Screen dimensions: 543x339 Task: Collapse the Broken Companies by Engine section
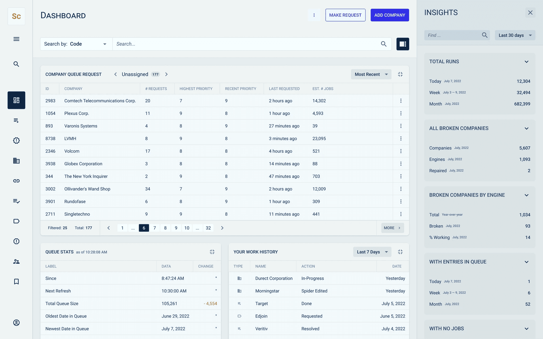(x=527, y=195)
